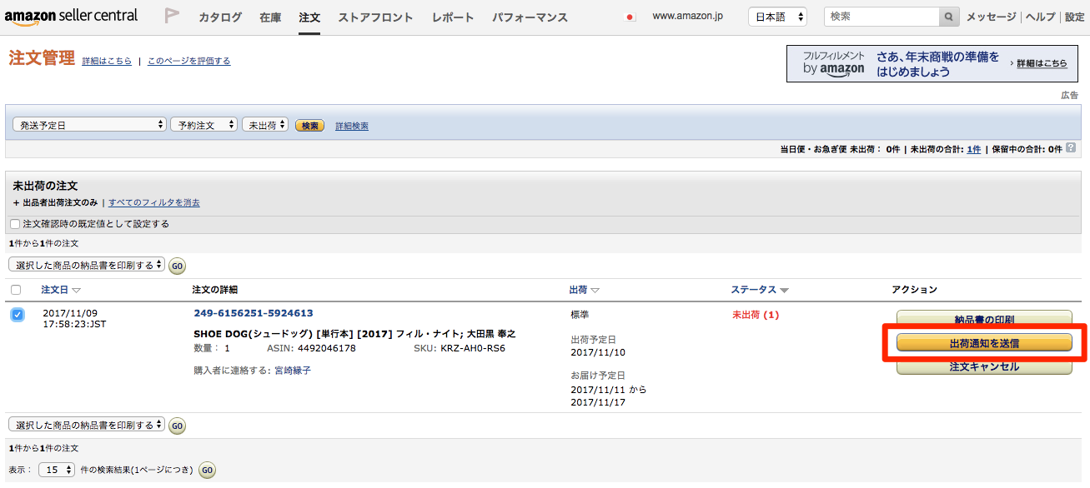1090x488 pixels.
Task: Click the order date 2017/11/09
Action: [x=69, y=314]
